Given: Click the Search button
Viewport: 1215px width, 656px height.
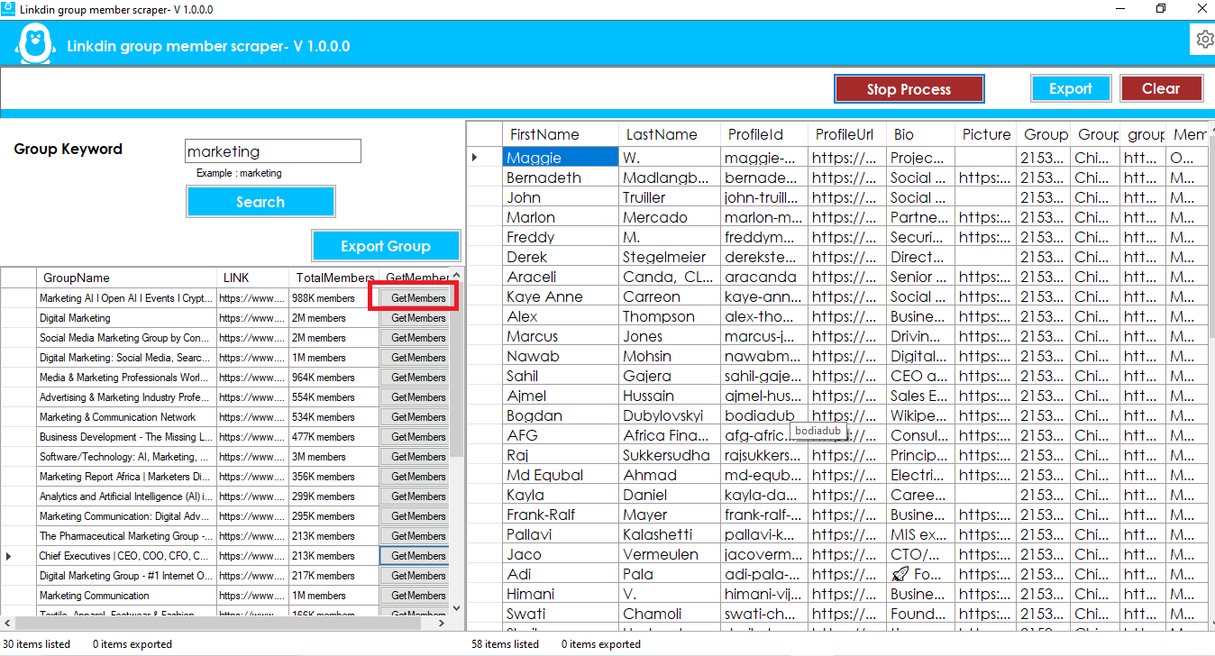Looking at the screenshot, I should click(x=260, y=202).
